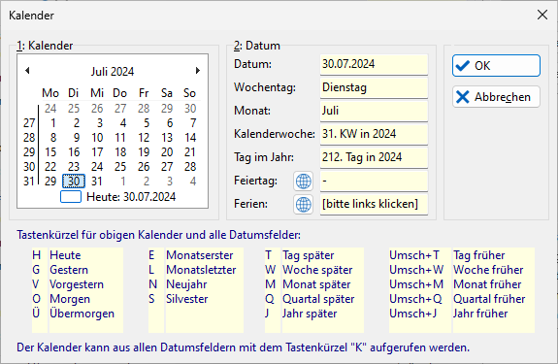This screenshot has width=558, height=364.
Task: Go to previous month with left arrow
Action: pyautogui.click(x=27, y=71)
